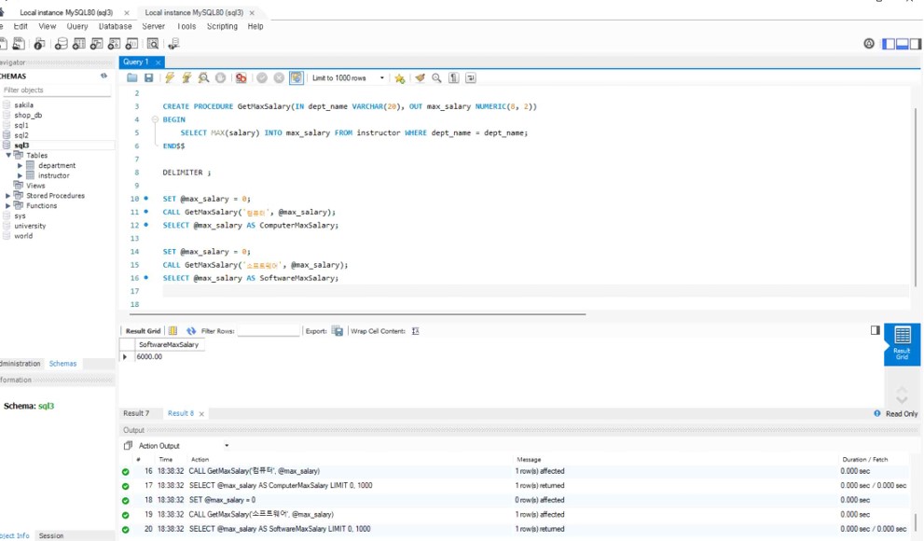Click the beautify query broom icon
Screen dimensions: 924x541
[x=420, y=77]
